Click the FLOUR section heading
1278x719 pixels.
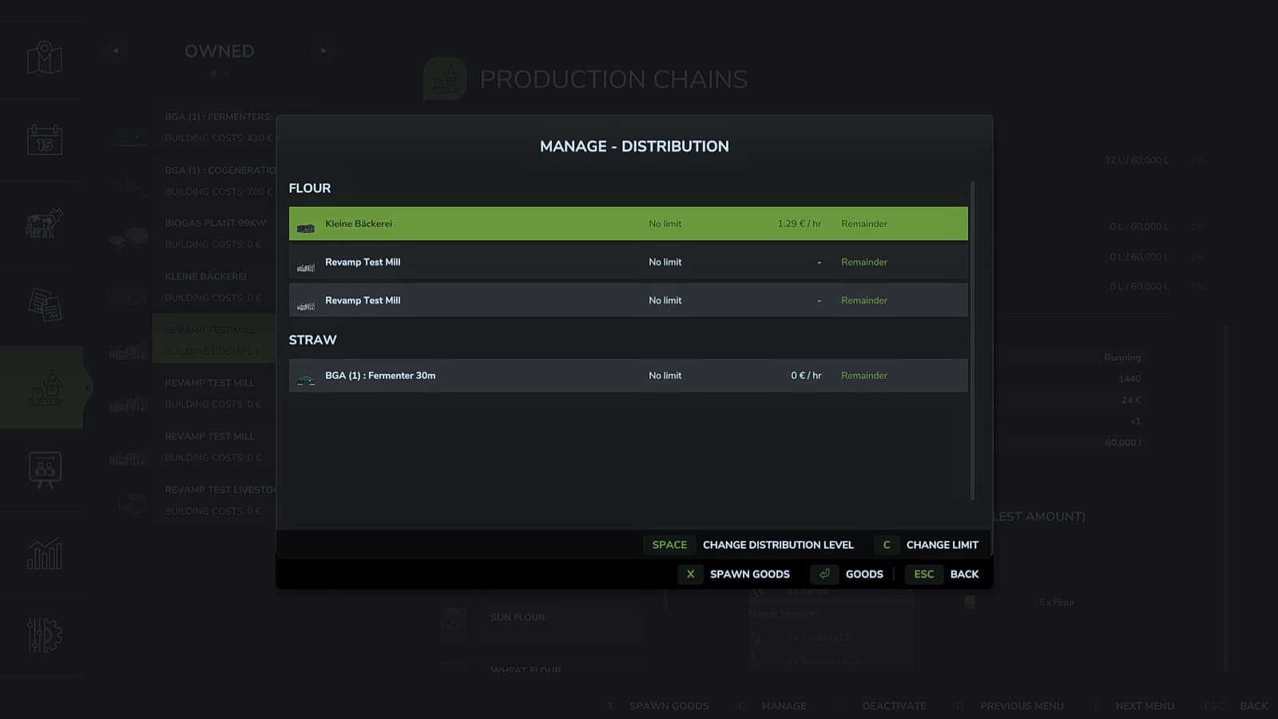[x=309, y=189]
